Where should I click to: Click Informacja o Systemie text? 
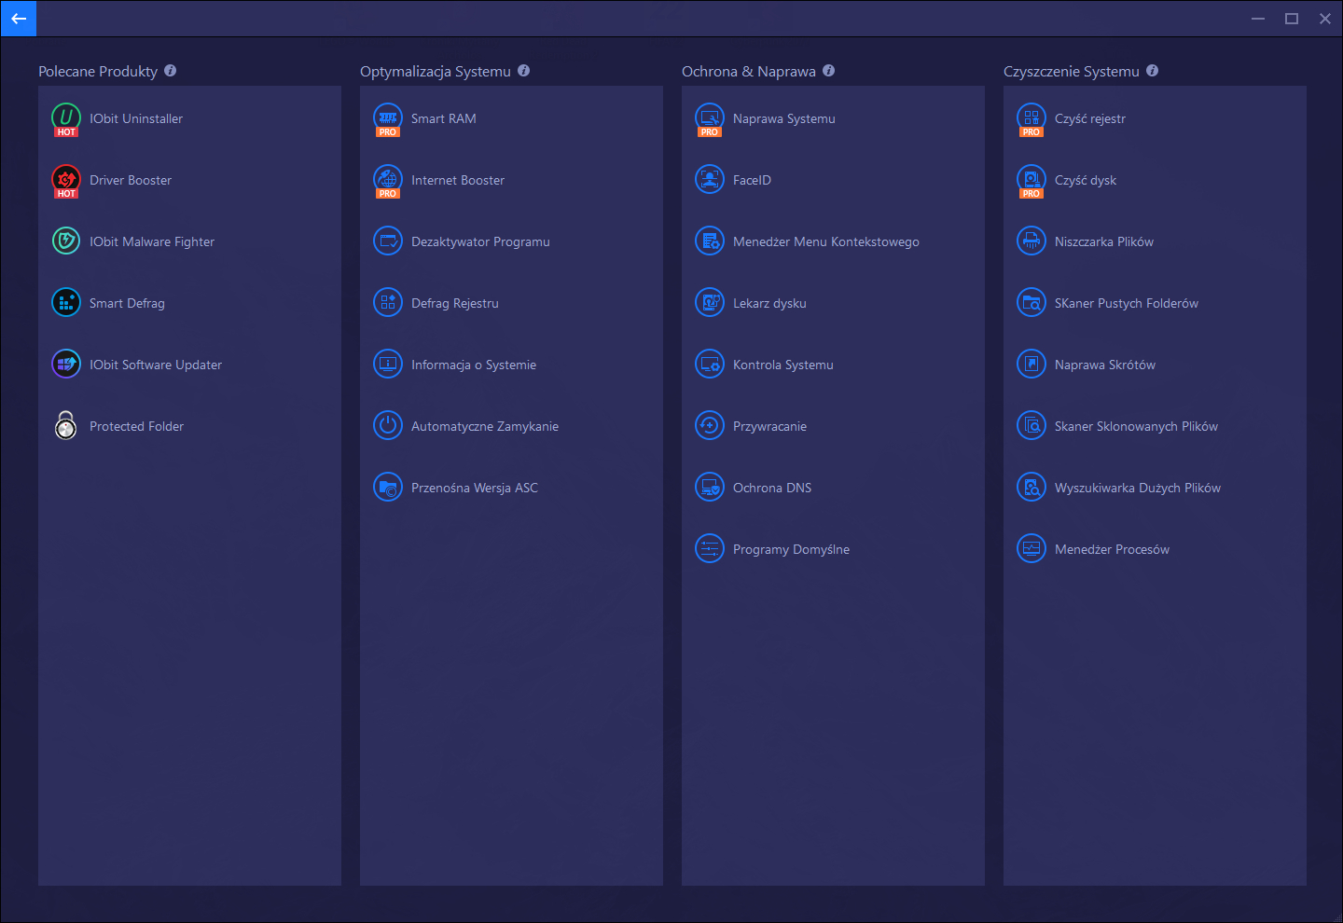(474, 365)
